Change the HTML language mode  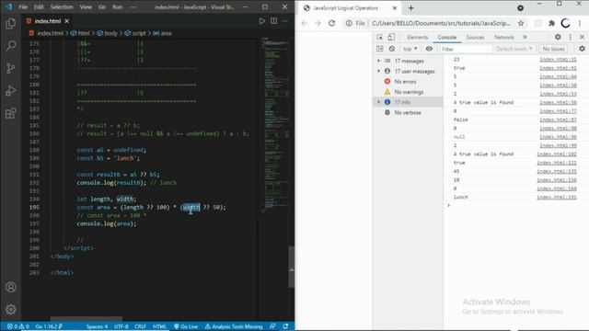pyautogui.click(x=159, y=326)
